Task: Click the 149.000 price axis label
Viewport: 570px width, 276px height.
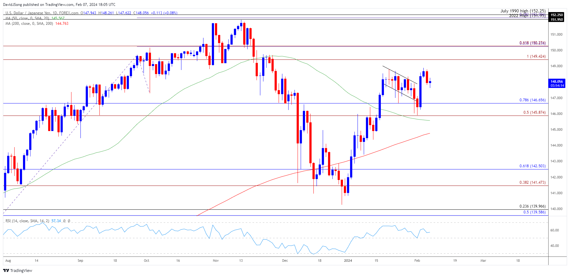Action: 557,66
